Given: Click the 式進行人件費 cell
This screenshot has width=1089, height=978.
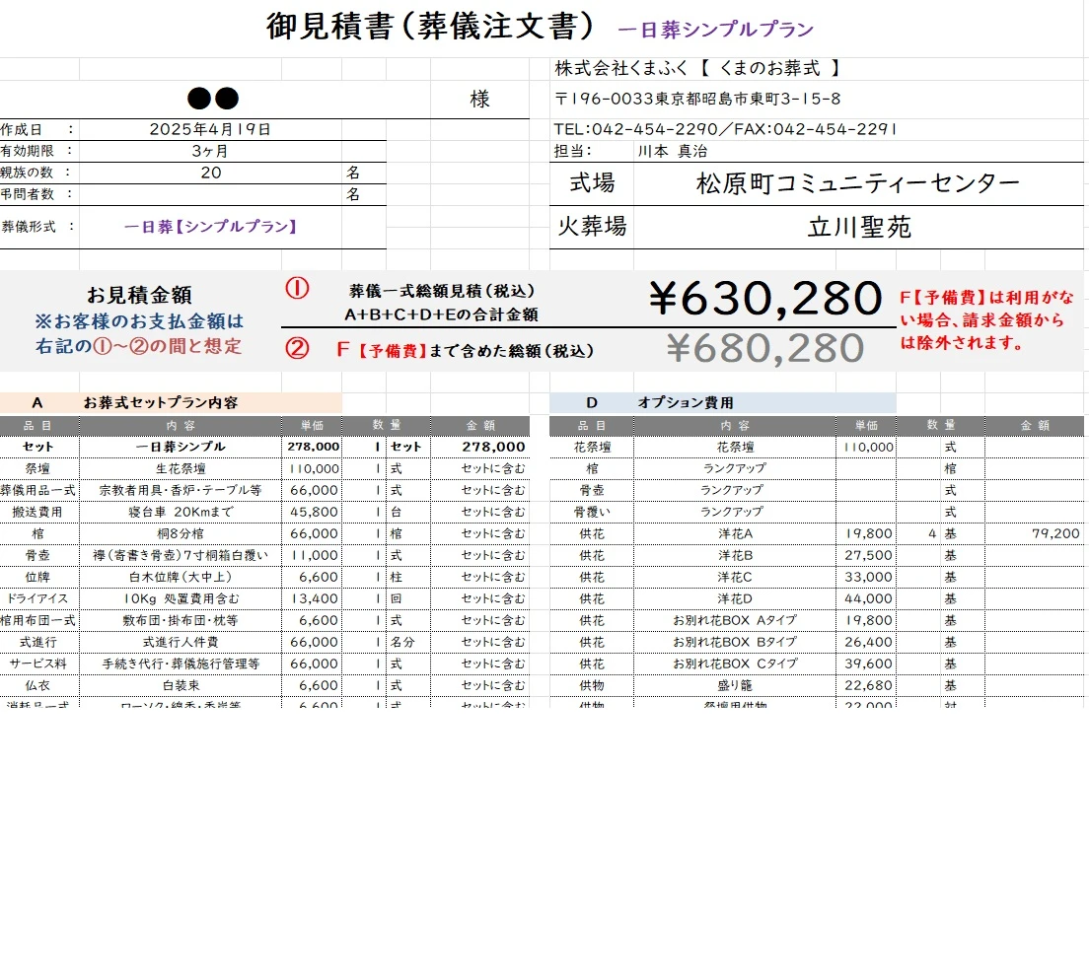Looking at the screenshot, I should [181, 642].
